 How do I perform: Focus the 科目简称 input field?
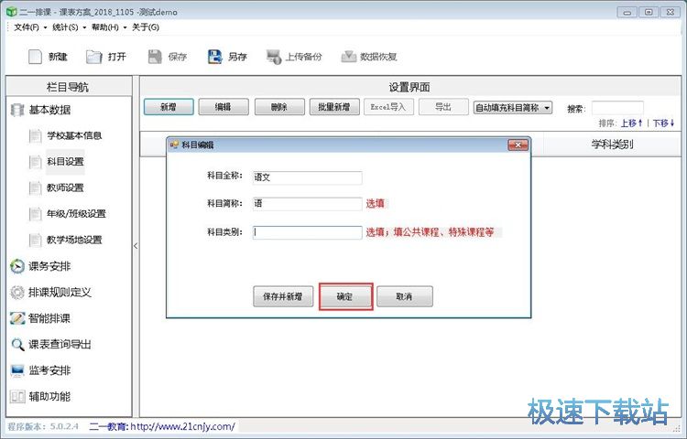coord(307,204)
